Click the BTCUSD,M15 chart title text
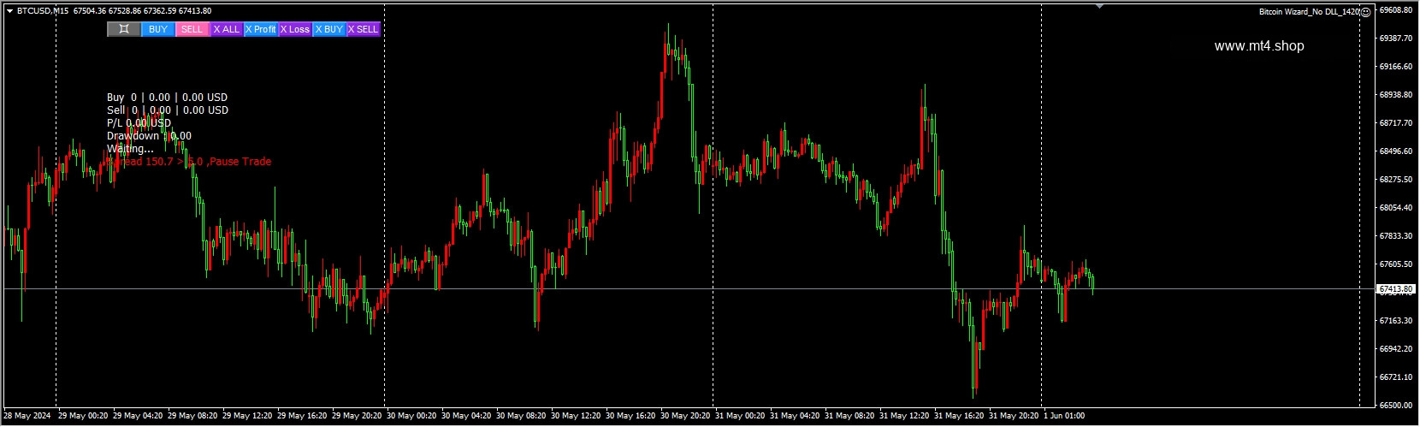1420x427 pixels. click(43, 11)
